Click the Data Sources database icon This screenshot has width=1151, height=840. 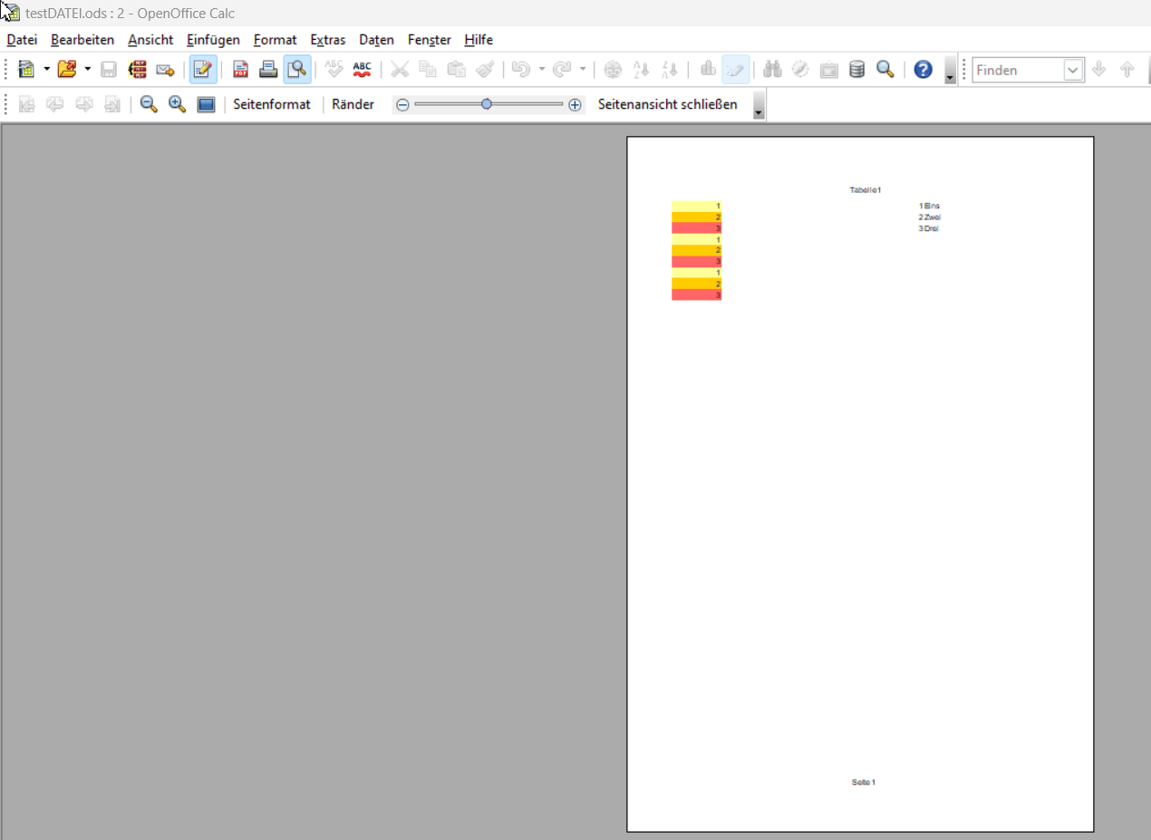[856, 70]
